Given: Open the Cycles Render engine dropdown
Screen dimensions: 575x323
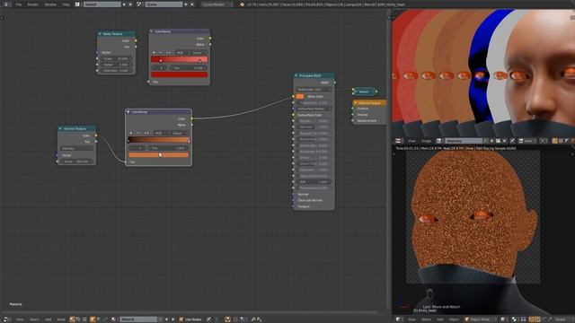Looking at the screenshot, I should pos(217,4).
